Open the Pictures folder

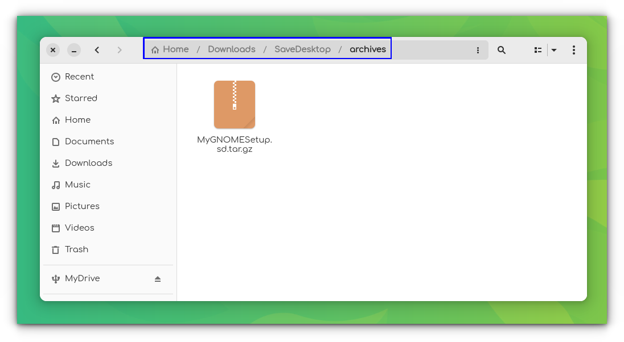click(x=83, y=206)
